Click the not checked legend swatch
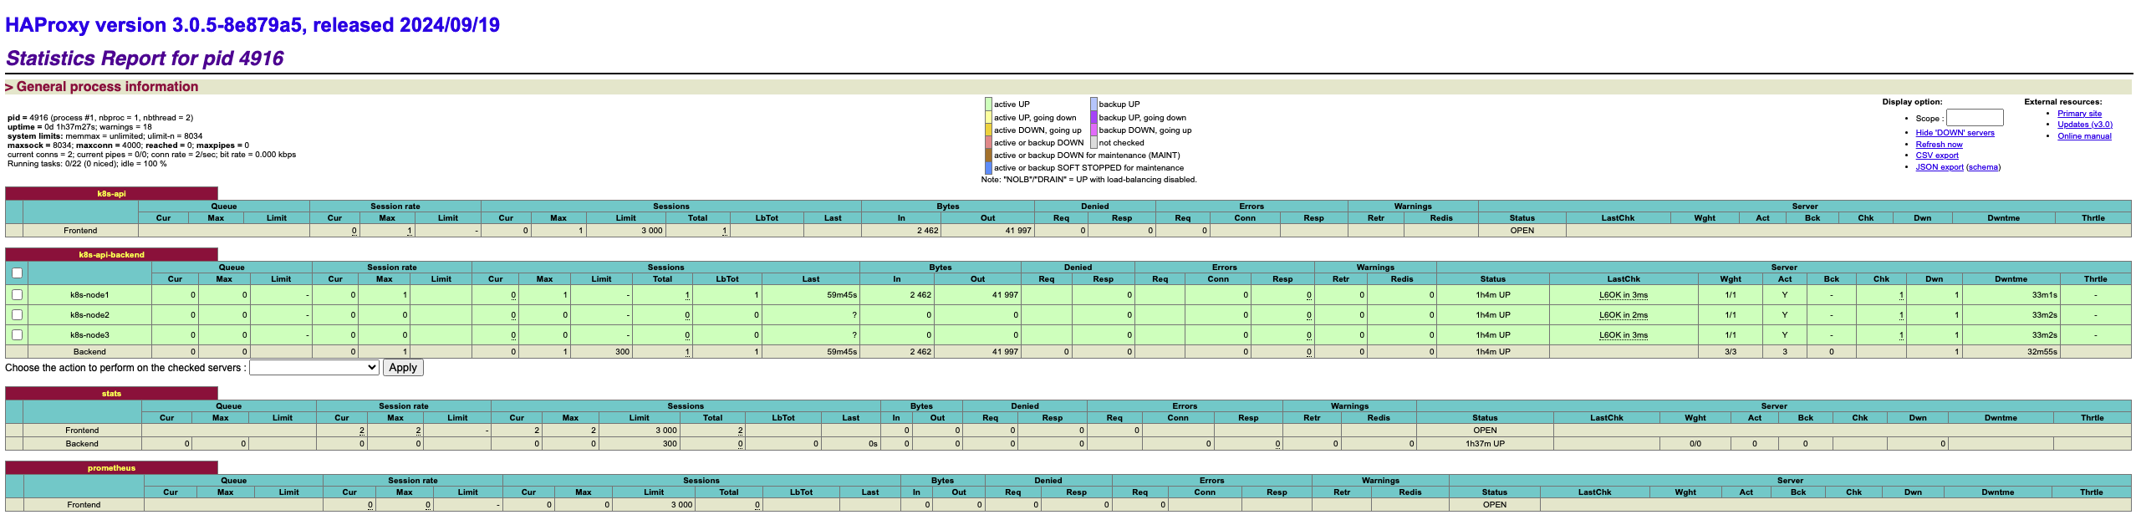This screenshot has height=520, width=2136. (1093, 143)
